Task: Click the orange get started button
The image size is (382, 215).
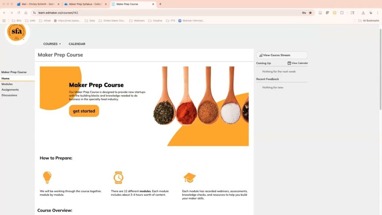Action: (84, 111)
